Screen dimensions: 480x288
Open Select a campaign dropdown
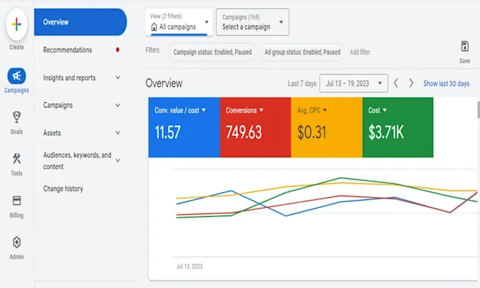point(253,22)
